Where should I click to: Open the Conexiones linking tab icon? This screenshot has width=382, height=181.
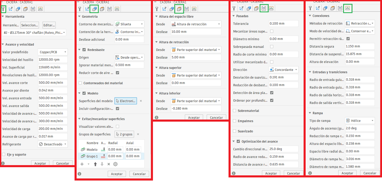(x=348, y=8)
